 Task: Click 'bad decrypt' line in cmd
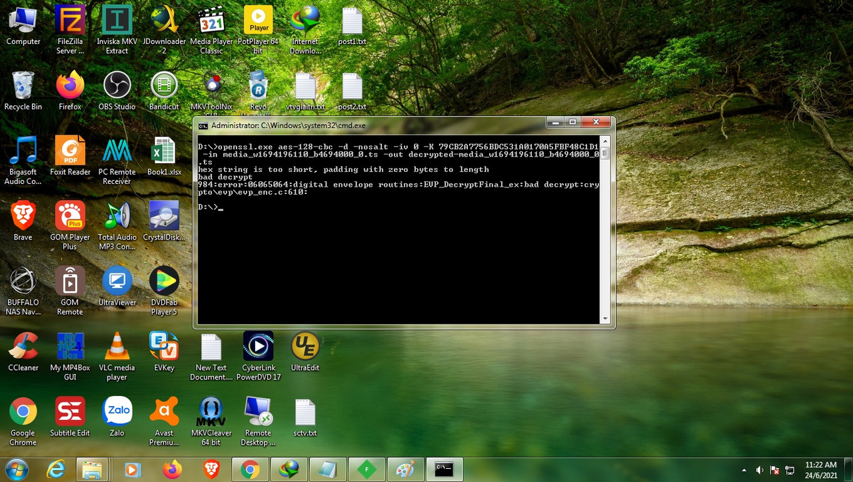pos(225,177)
